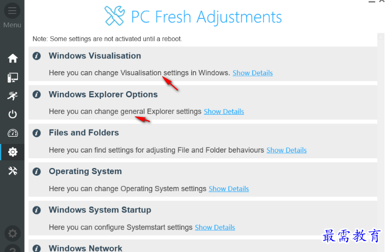Screen dimensions: 385x252
Task: Select the Windows Explorer Options heading
Action: (103, 94)
